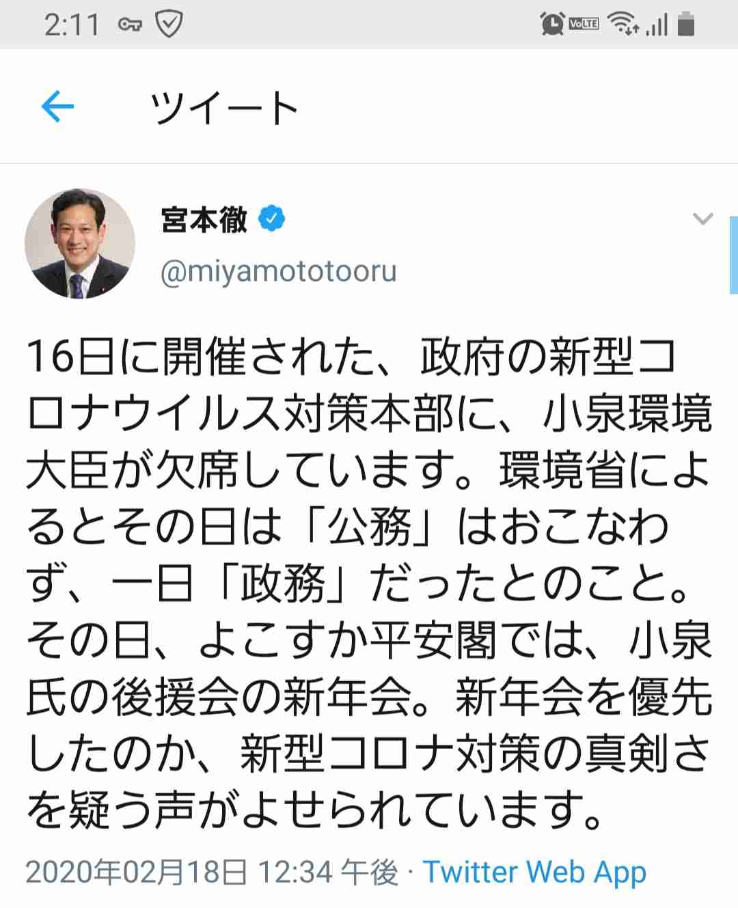The width and height of the screenshot is (738, 908).
Task: Tap the blue verified badge
Action: pyautogui.click(x=271, y=219)
